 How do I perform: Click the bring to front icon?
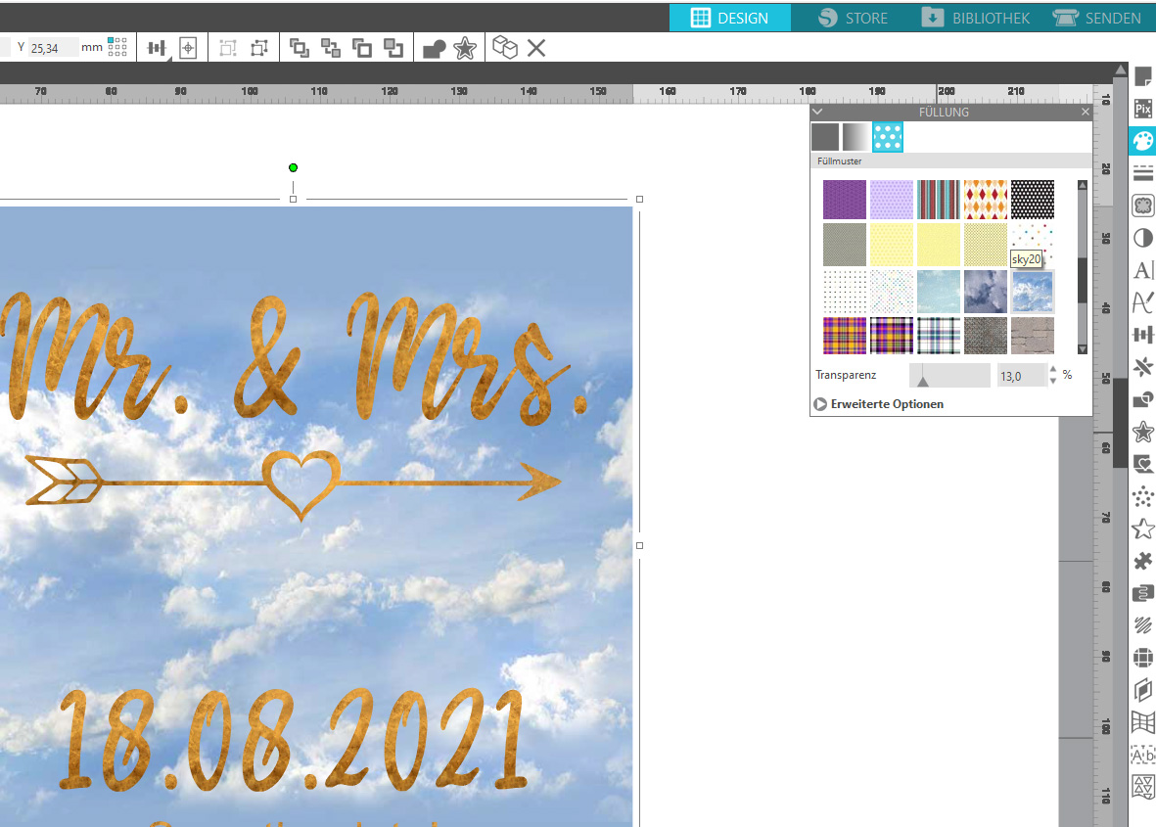(300, 48)
